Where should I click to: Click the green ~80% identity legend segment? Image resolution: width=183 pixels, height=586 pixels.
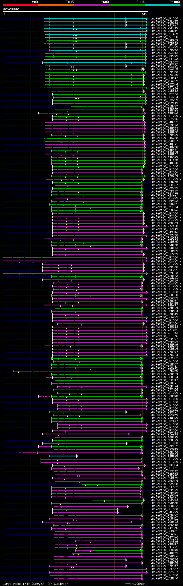point(127,5)
